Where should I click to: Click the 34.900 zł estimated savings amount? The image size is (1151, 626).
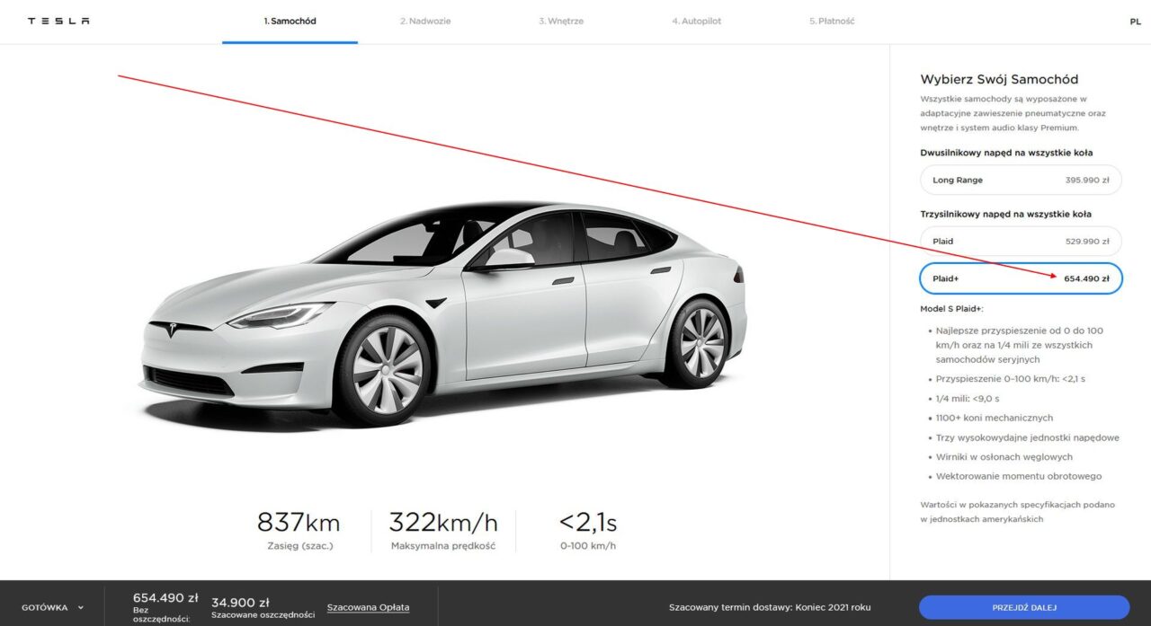tap(239, 602)
